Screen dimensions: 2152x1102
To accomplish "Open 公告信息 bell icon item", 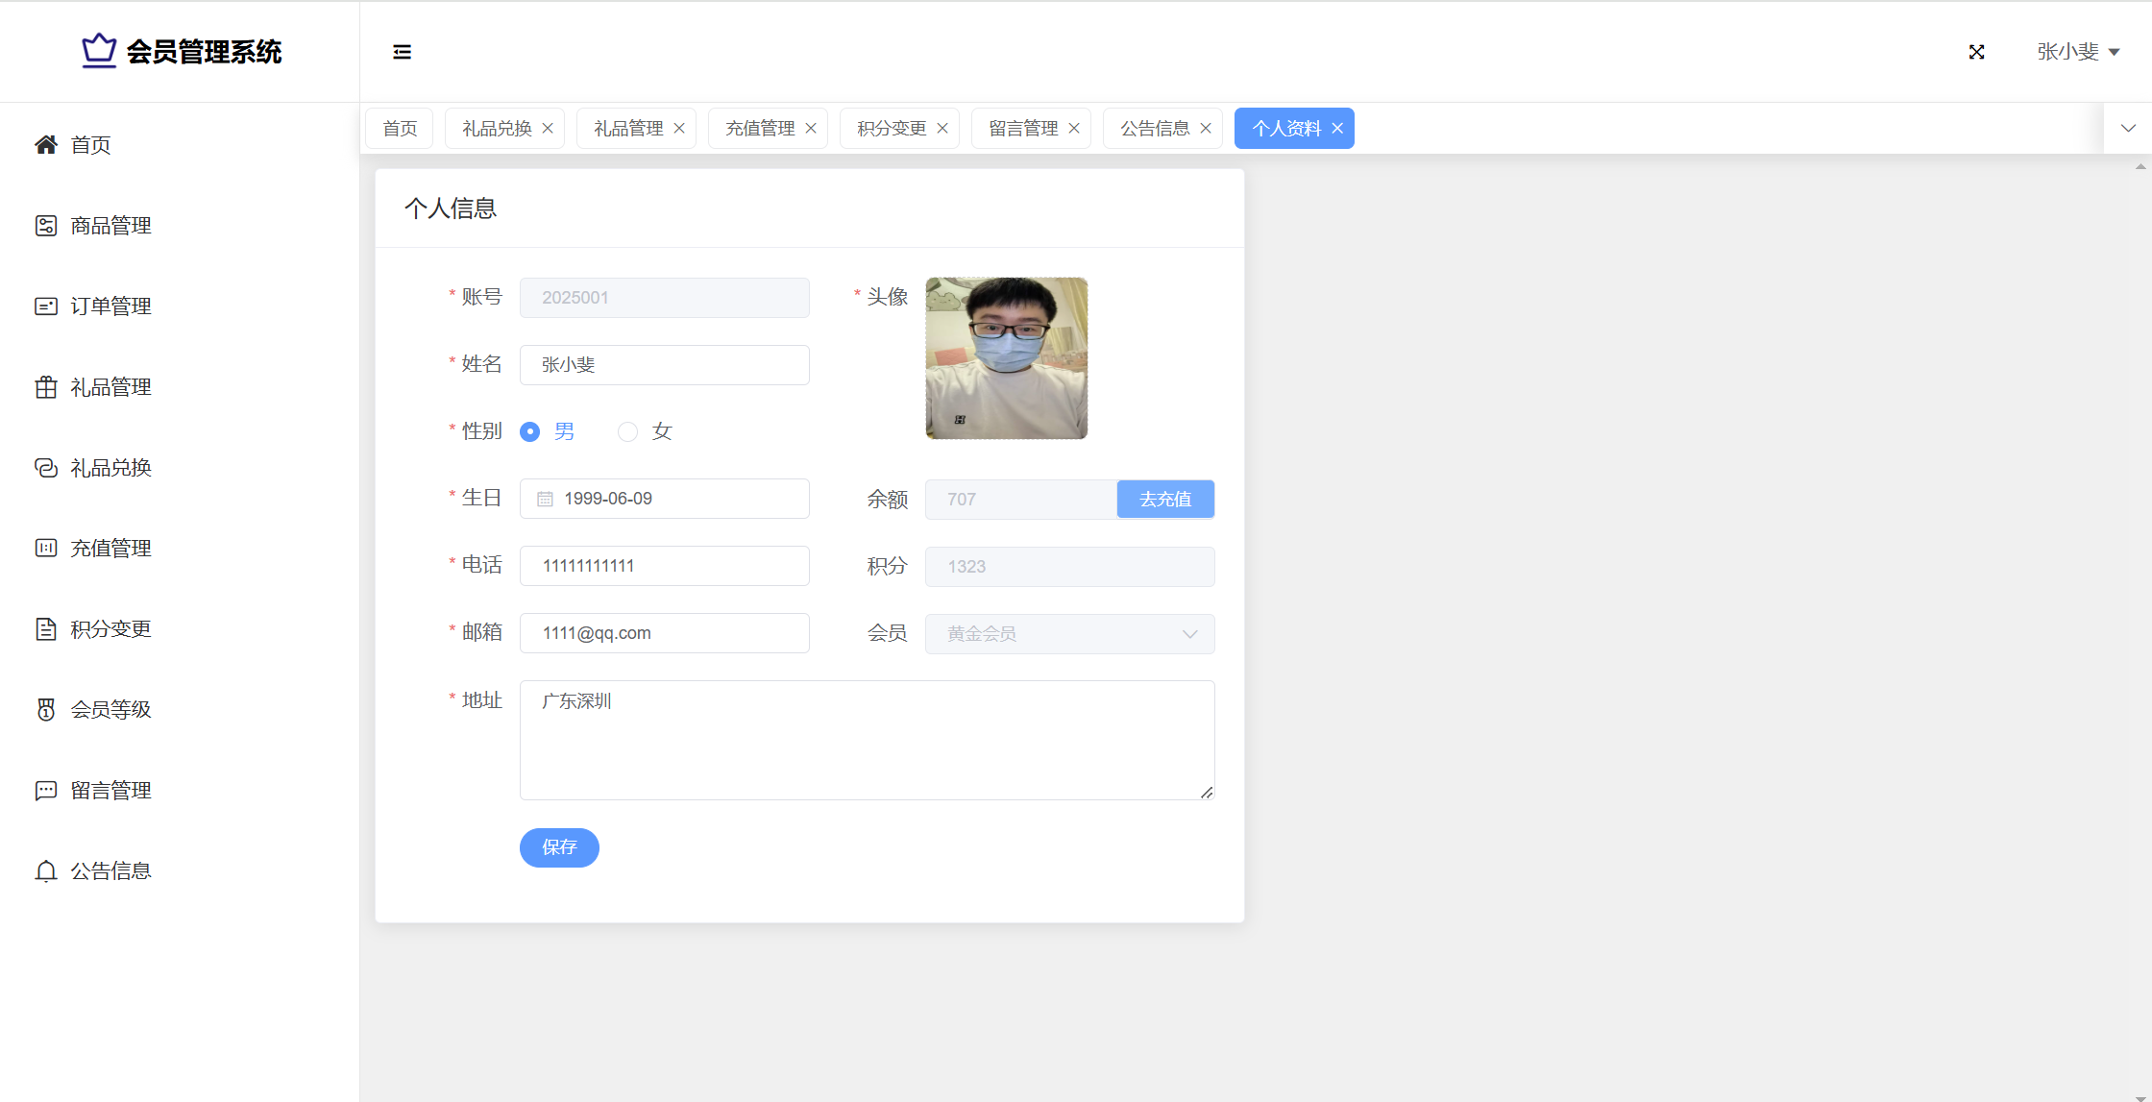I will click(x=46, y=871).
